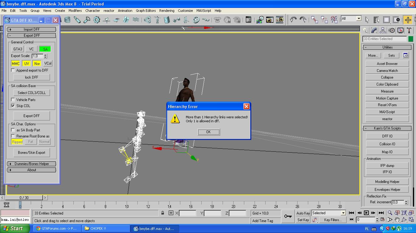
Task: Click the Undo arrow in the toolbar
Action: pos(293,20)
